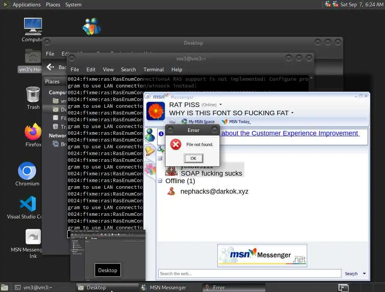The image size is (385, 292).
Task: Click the Desktop window preview thumbnail
Action: click(108, 256)
